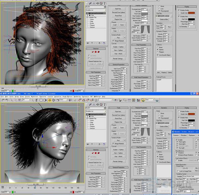The height and width of the screenshot is (195, 199).
Task: Switch to the Hierarchy tab in the lower command panel
Action: (x=94, y=104)
